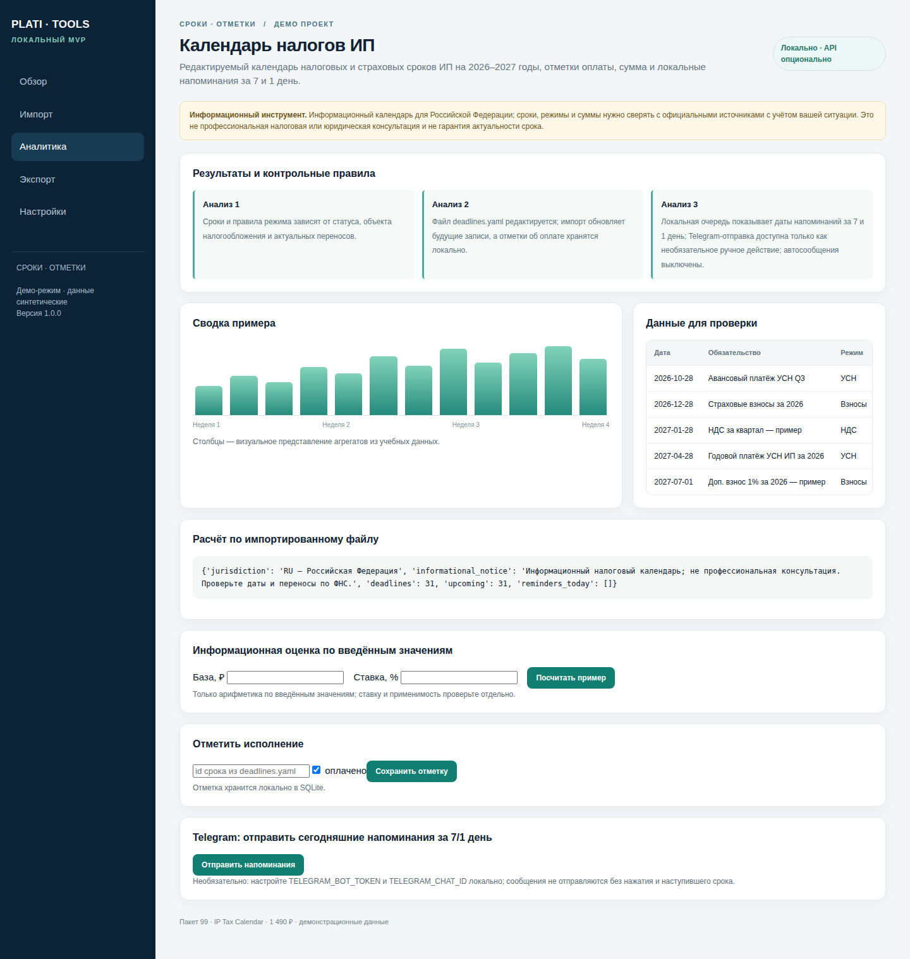This screenshot has height=959, width=910.
Task: Focus the Ставка, % input field
Action: point(459,677)
